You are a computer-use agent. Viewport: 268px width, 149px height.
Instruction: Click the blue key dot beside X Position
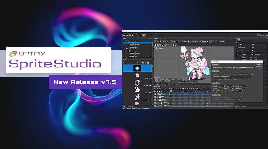[237, 58]
